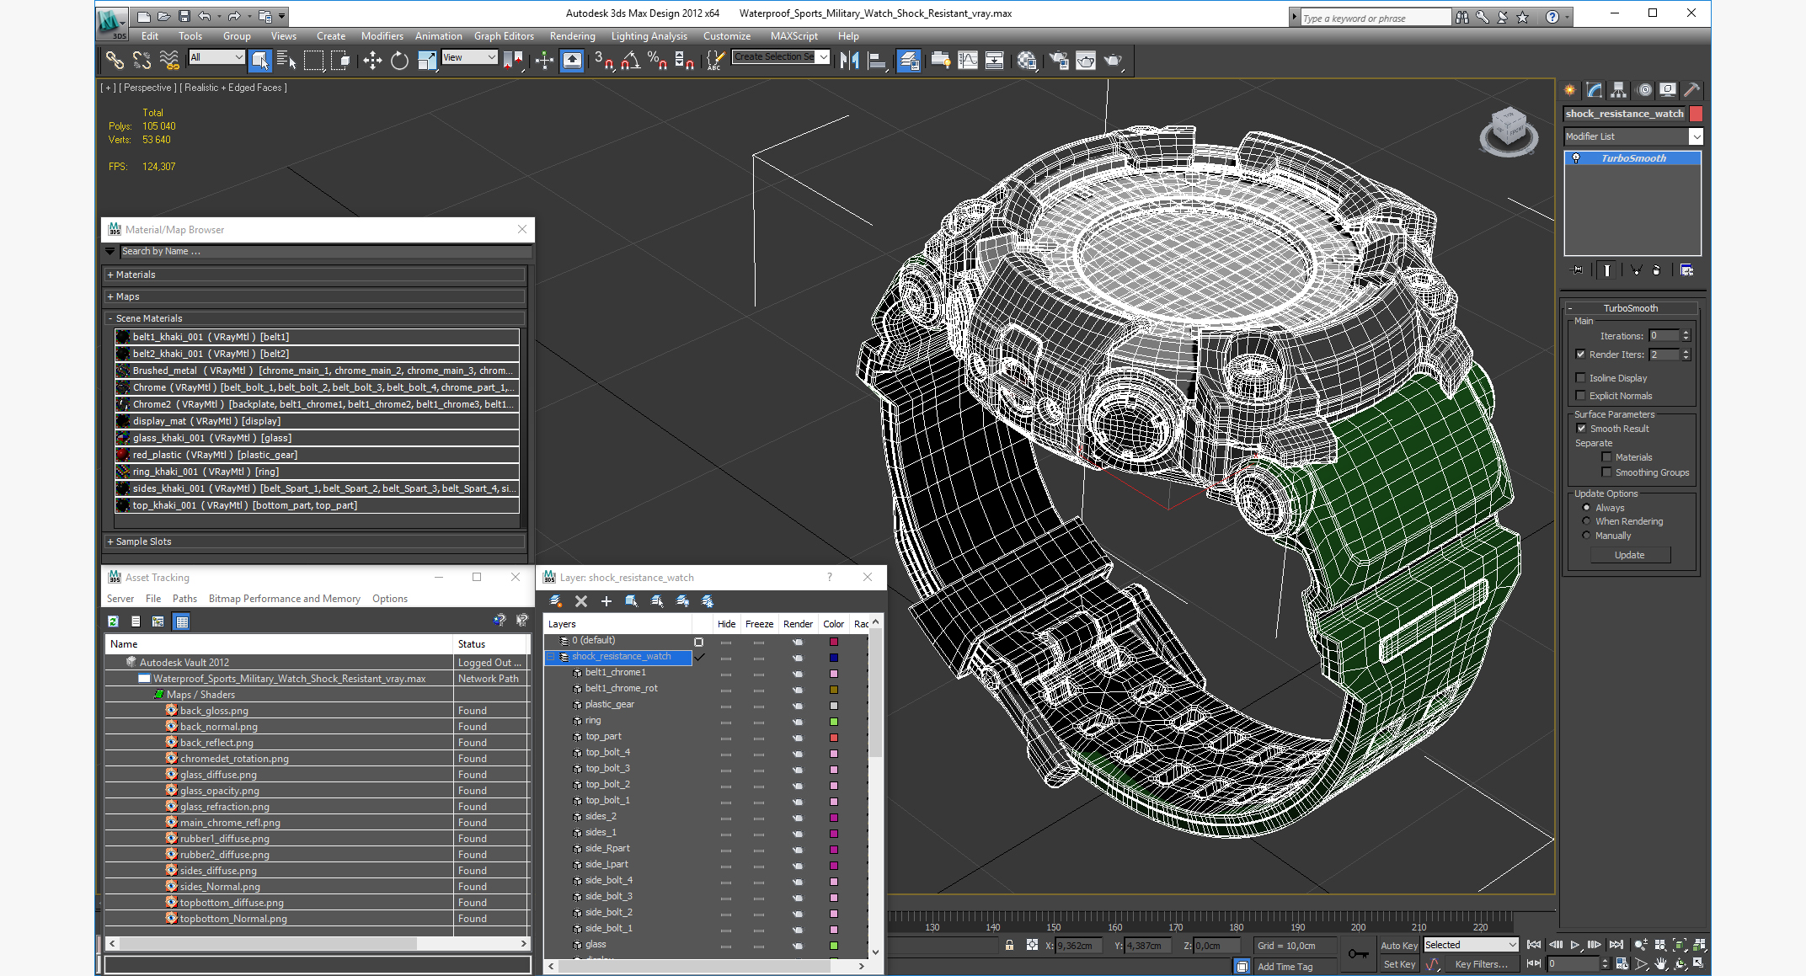This screenshot has width=1806, height=976.
Task: Click the quick Render Production teapot
Action: click(1113, 60)
